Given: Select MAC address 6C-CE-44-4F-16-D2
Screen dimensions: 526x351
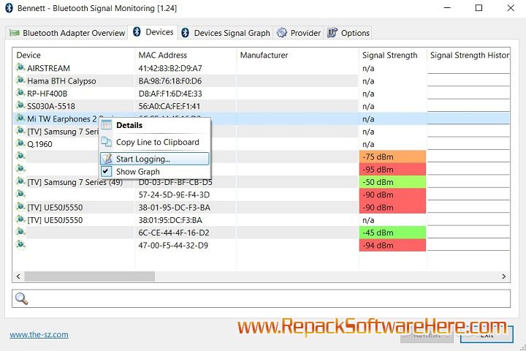Looking at the screenshot, I should tap(174, 233).
